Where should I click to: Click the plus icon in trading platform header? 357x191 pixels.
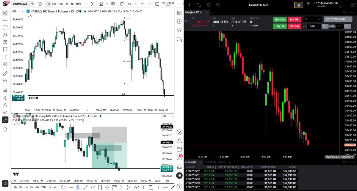(x=190, y=5)
